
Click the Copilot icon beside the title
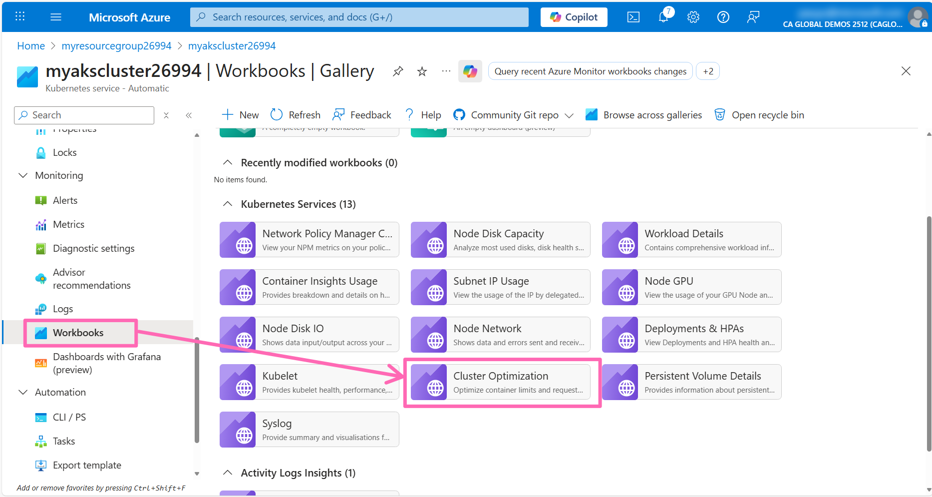pyautogui.click(x=470, y=71)
